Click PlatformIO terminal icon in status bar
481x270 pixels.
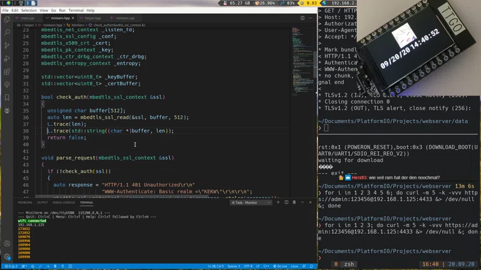[x=70, y=266]
